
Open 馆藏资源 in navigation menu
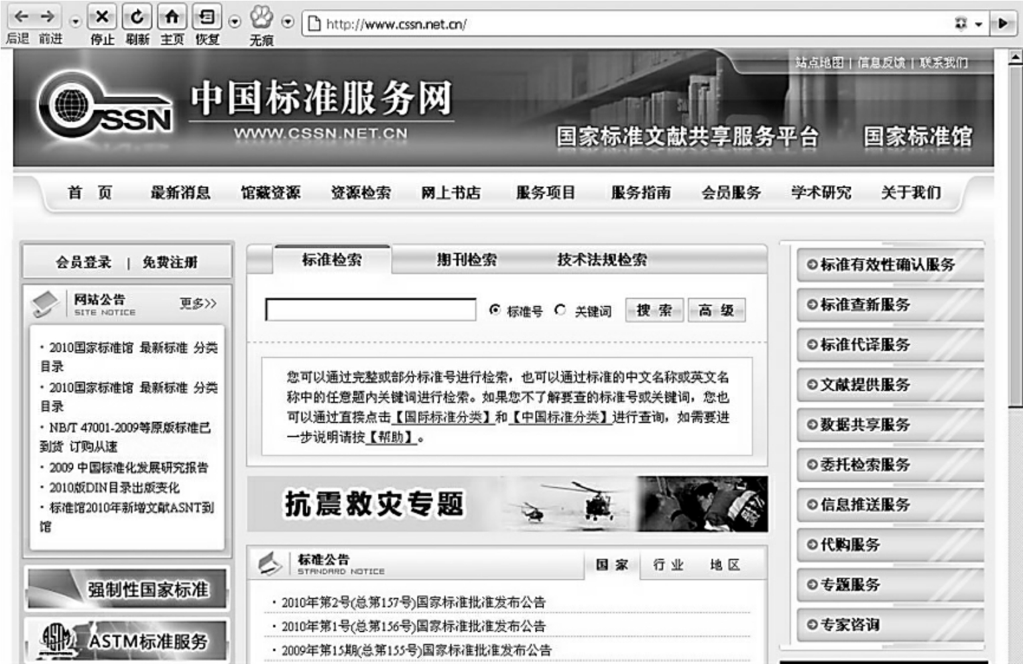(x=271, y=193)
